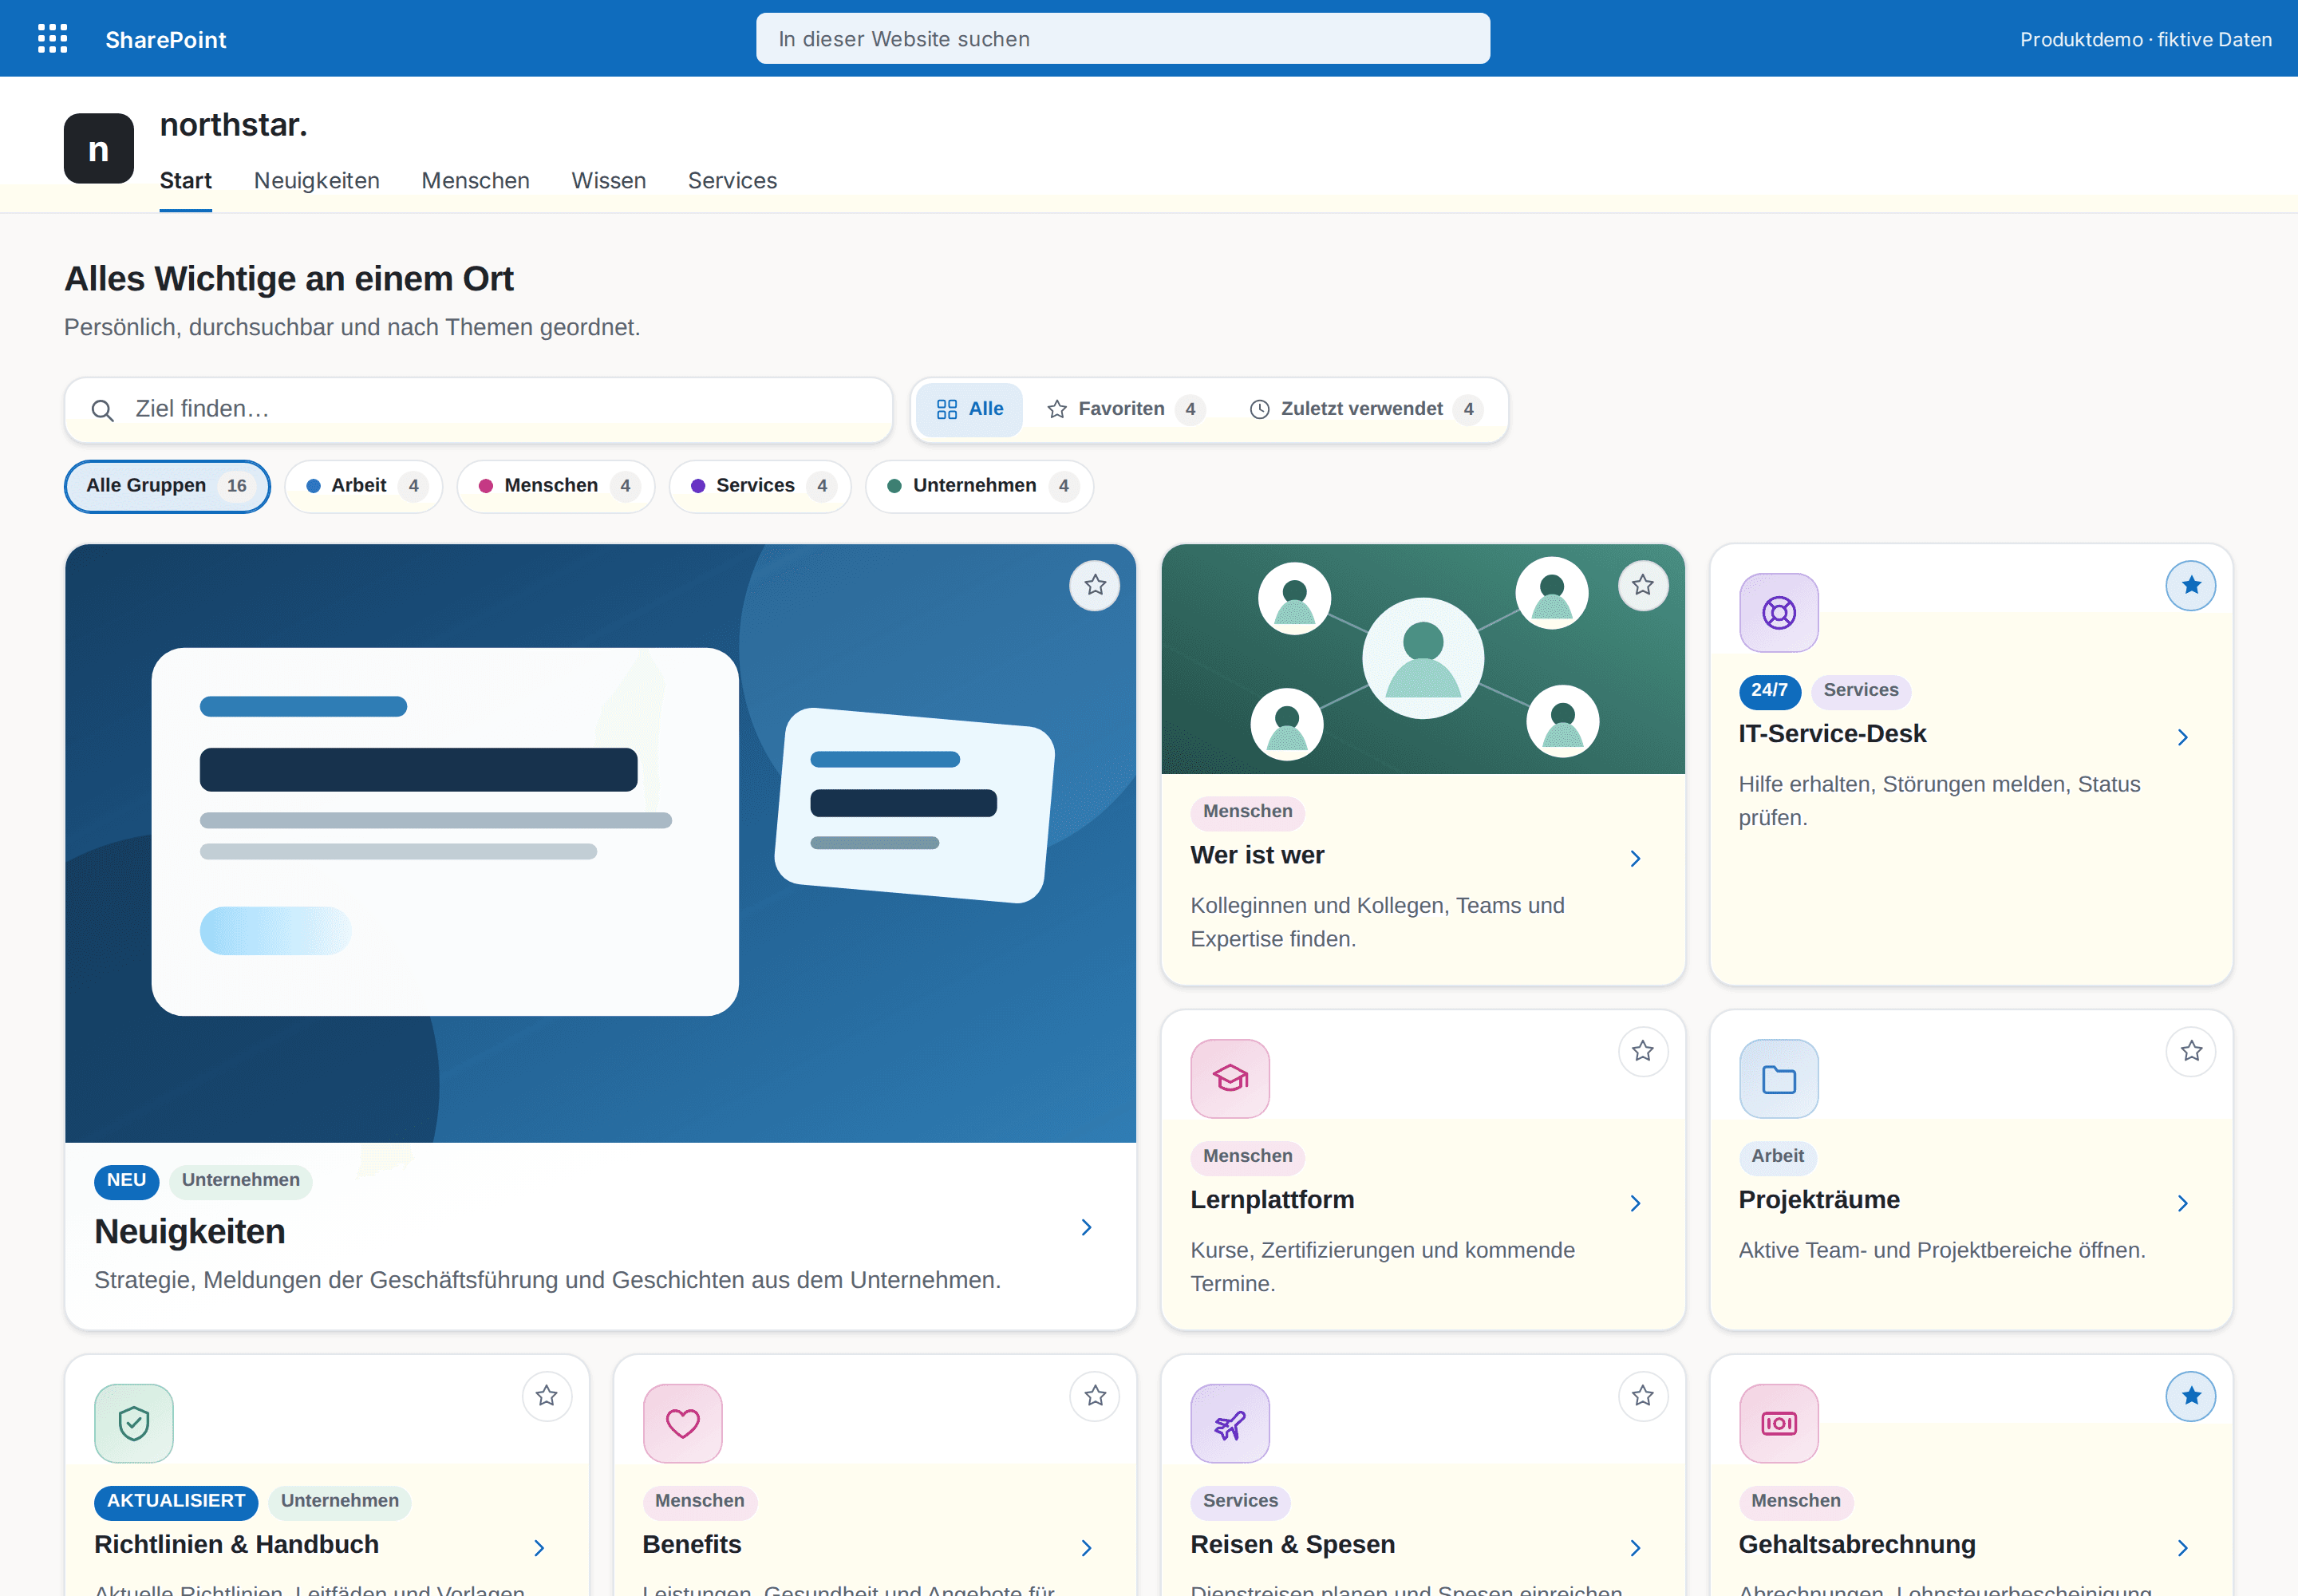Filter by Arbeit group
This screenshot has width=2298, height=1596.
coord(363,486)
